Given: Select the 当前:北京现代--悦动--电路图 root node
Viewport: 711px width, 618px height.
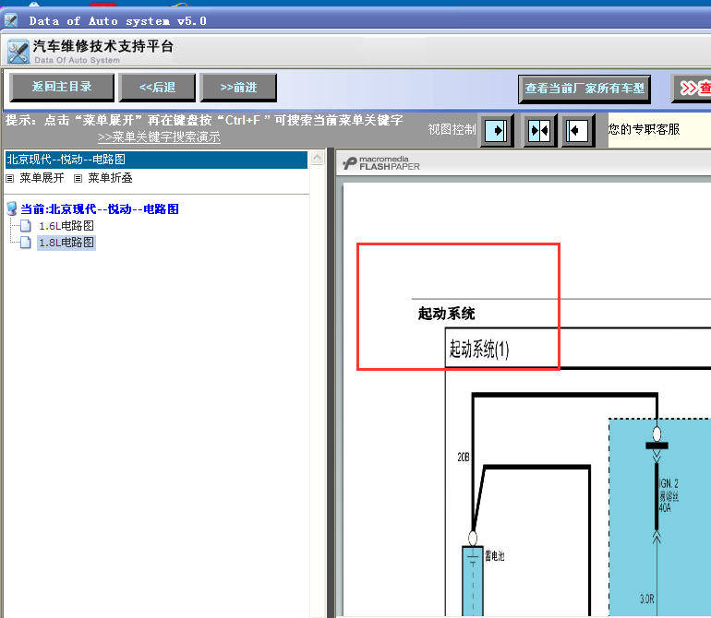Looking at the screenshot, I should (x=100, y=208).
